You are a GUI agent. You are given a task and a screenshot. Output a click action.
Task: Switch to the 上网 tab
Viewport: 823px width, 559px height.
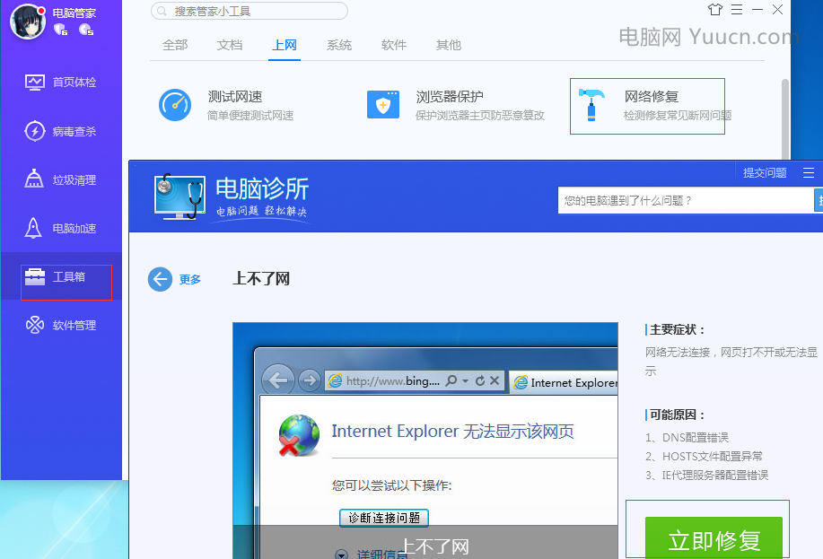(285, 45)
